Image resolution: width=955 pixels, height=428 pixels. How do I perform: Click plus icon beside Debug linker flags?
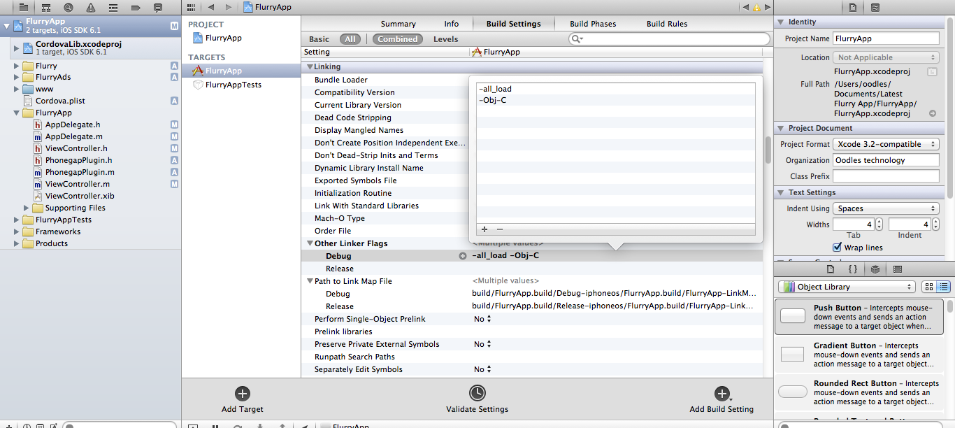462,256
